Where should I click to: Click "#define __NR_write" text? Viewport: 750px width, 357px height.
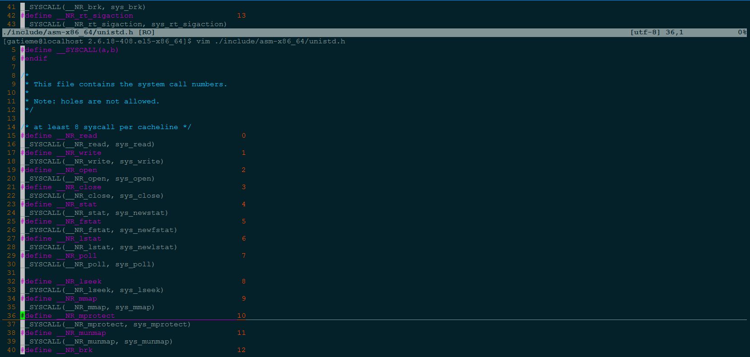coord(61,153)
